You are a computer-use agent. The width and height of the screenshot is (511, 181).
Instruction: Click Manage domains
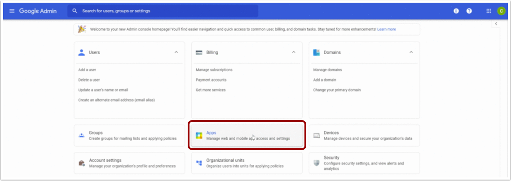(x=327, y=70)
